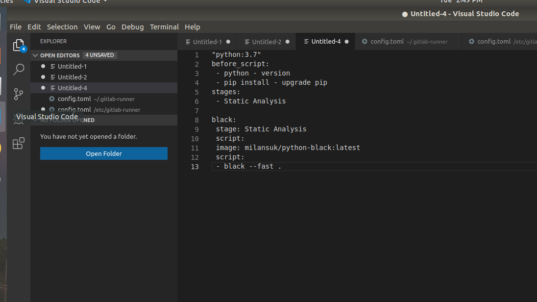Open the Source Control view icon
537x302 pixels.
[18, 93]
